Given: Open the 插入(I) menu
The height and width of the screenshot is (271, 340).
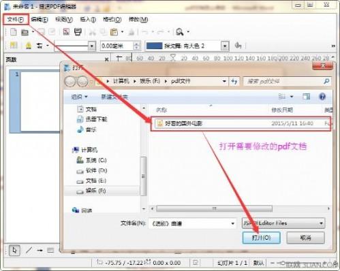Looking at the screenshot, I should pos(88,20).
